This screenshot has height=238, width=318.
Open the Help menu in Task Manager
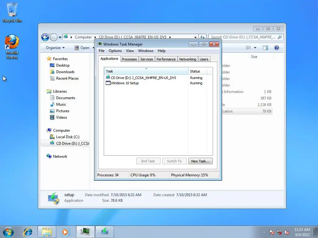(x=161, y=51)
